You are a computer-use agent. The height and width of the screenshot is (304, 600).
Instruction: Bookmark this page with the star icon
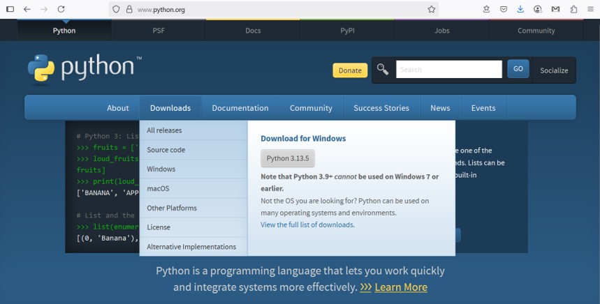pyautogui.click(x=432, y=9)
